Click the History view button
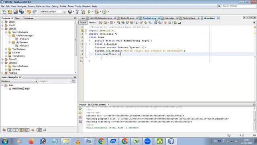The width and height of the screenshot is (257, 145). 92,23
